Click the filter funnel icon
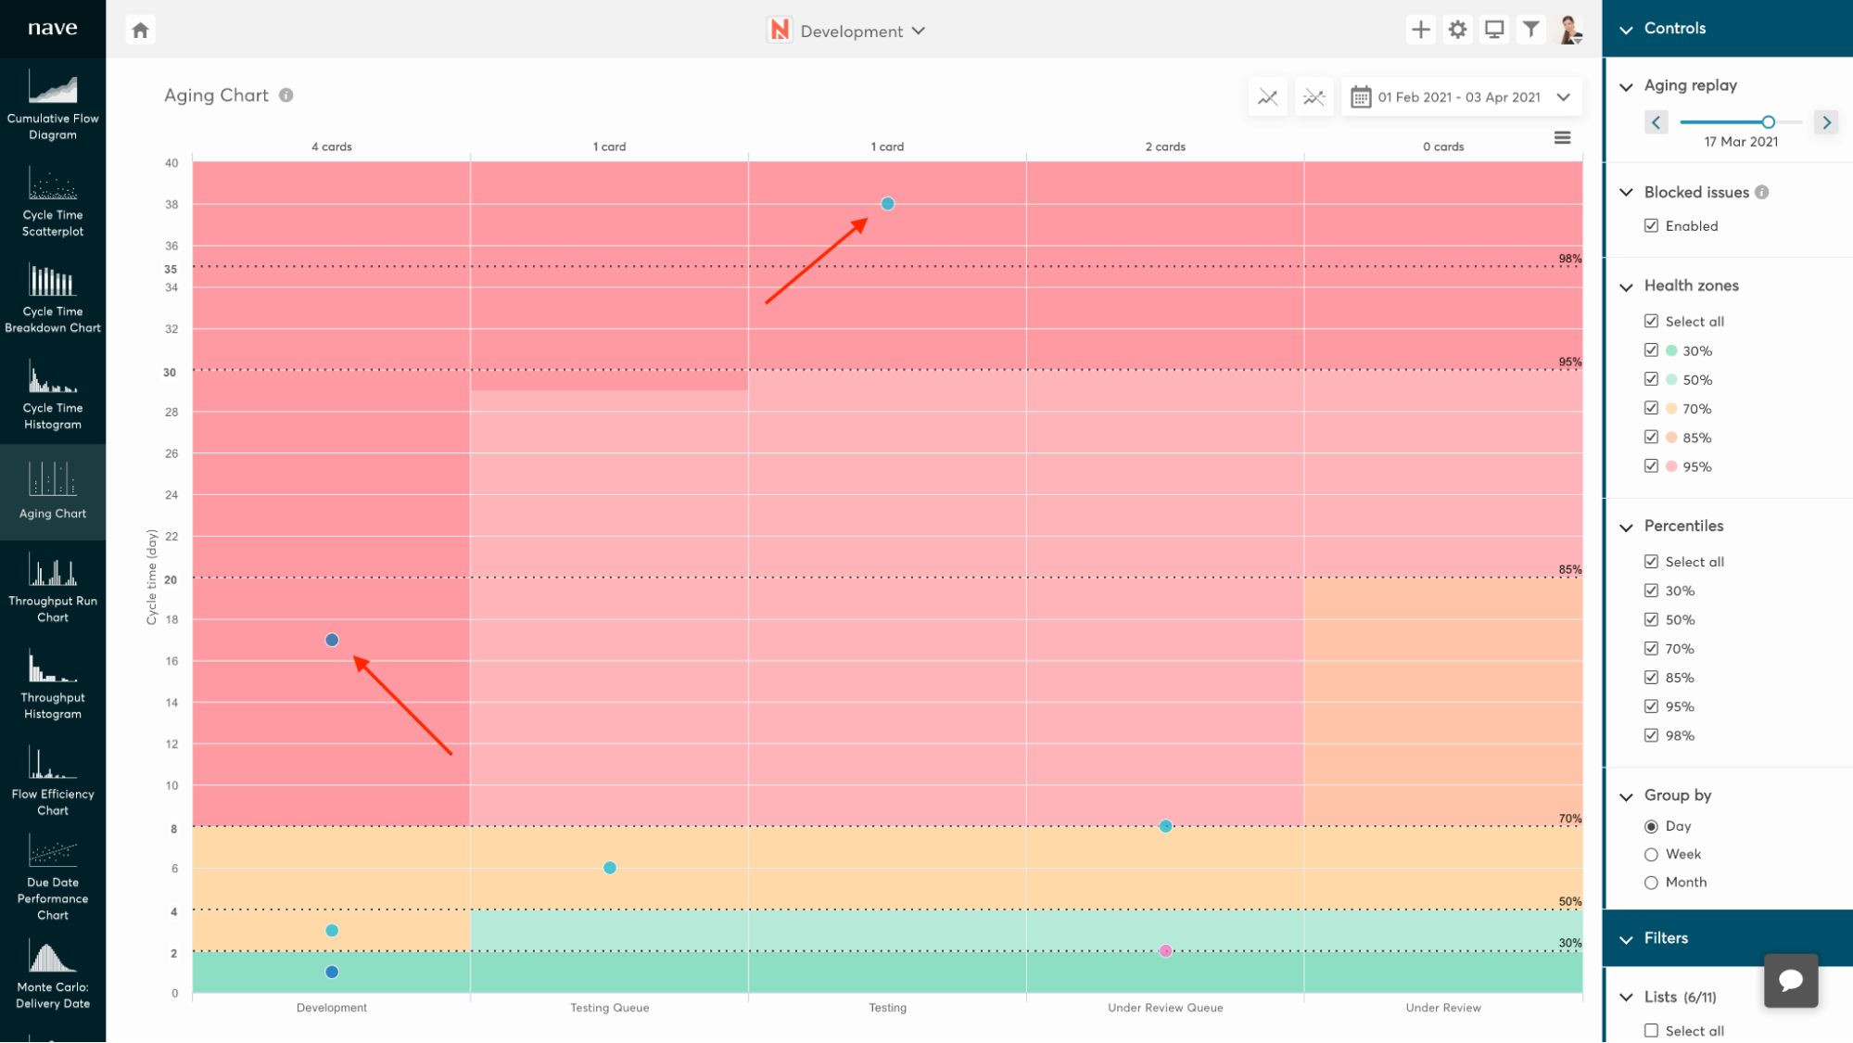 (x=1530, y=30)
